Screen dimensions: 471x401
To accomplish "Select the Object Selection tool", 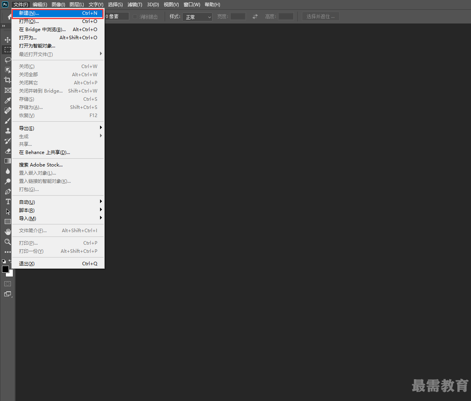I will 7,70.
